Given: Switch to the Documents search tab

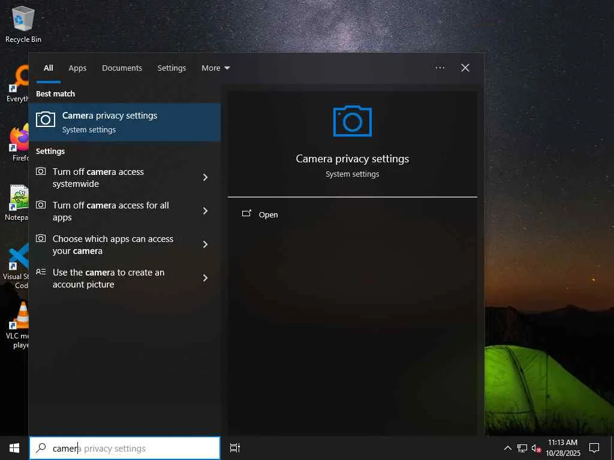Looking at the screenshot, I should (x=122, y=68).
